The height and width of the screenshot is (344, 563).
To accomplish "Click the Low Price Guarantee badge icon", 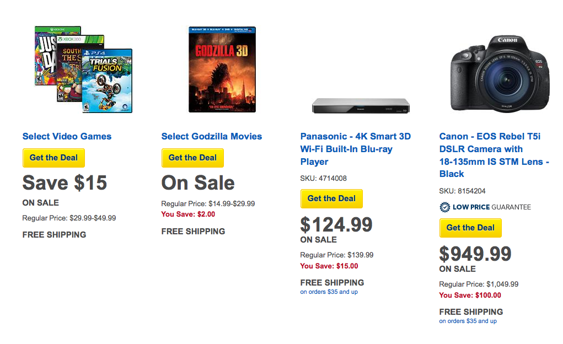I will (444, 207).
